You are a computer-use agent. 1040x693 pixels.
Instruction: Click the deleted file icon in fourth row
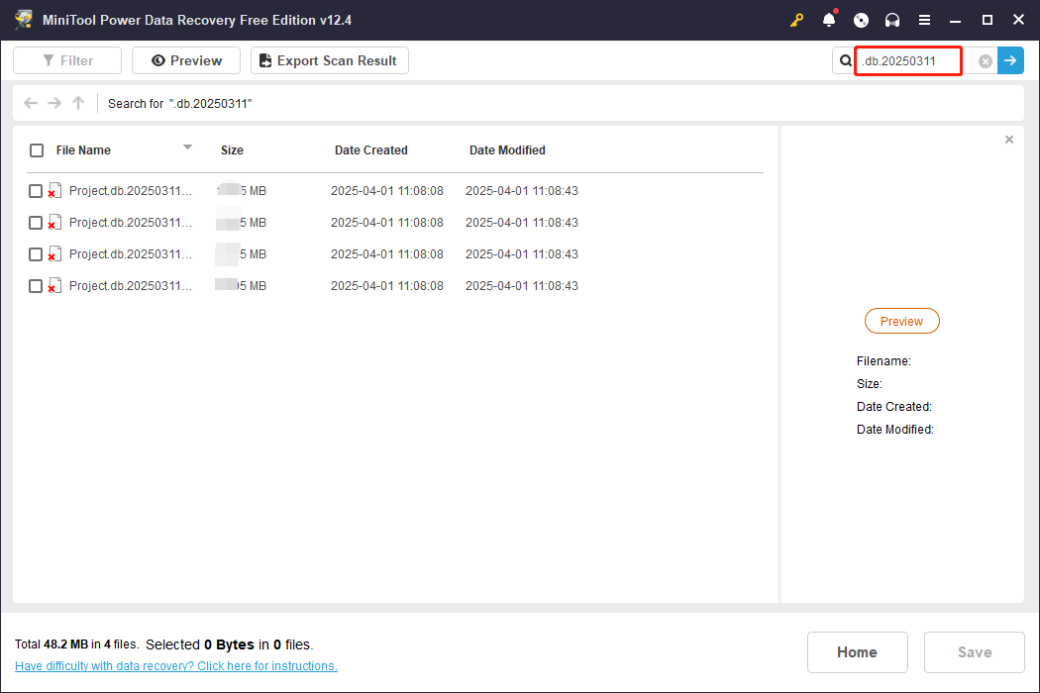pos(54,286)
